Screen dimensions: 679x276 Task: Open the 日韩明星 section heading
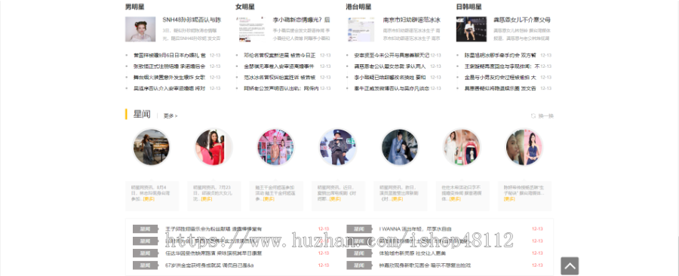[469, 7]
